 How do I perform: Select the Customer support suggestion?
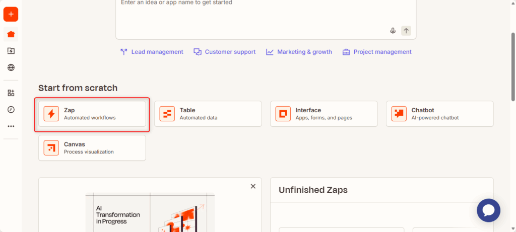coord(225,52)
